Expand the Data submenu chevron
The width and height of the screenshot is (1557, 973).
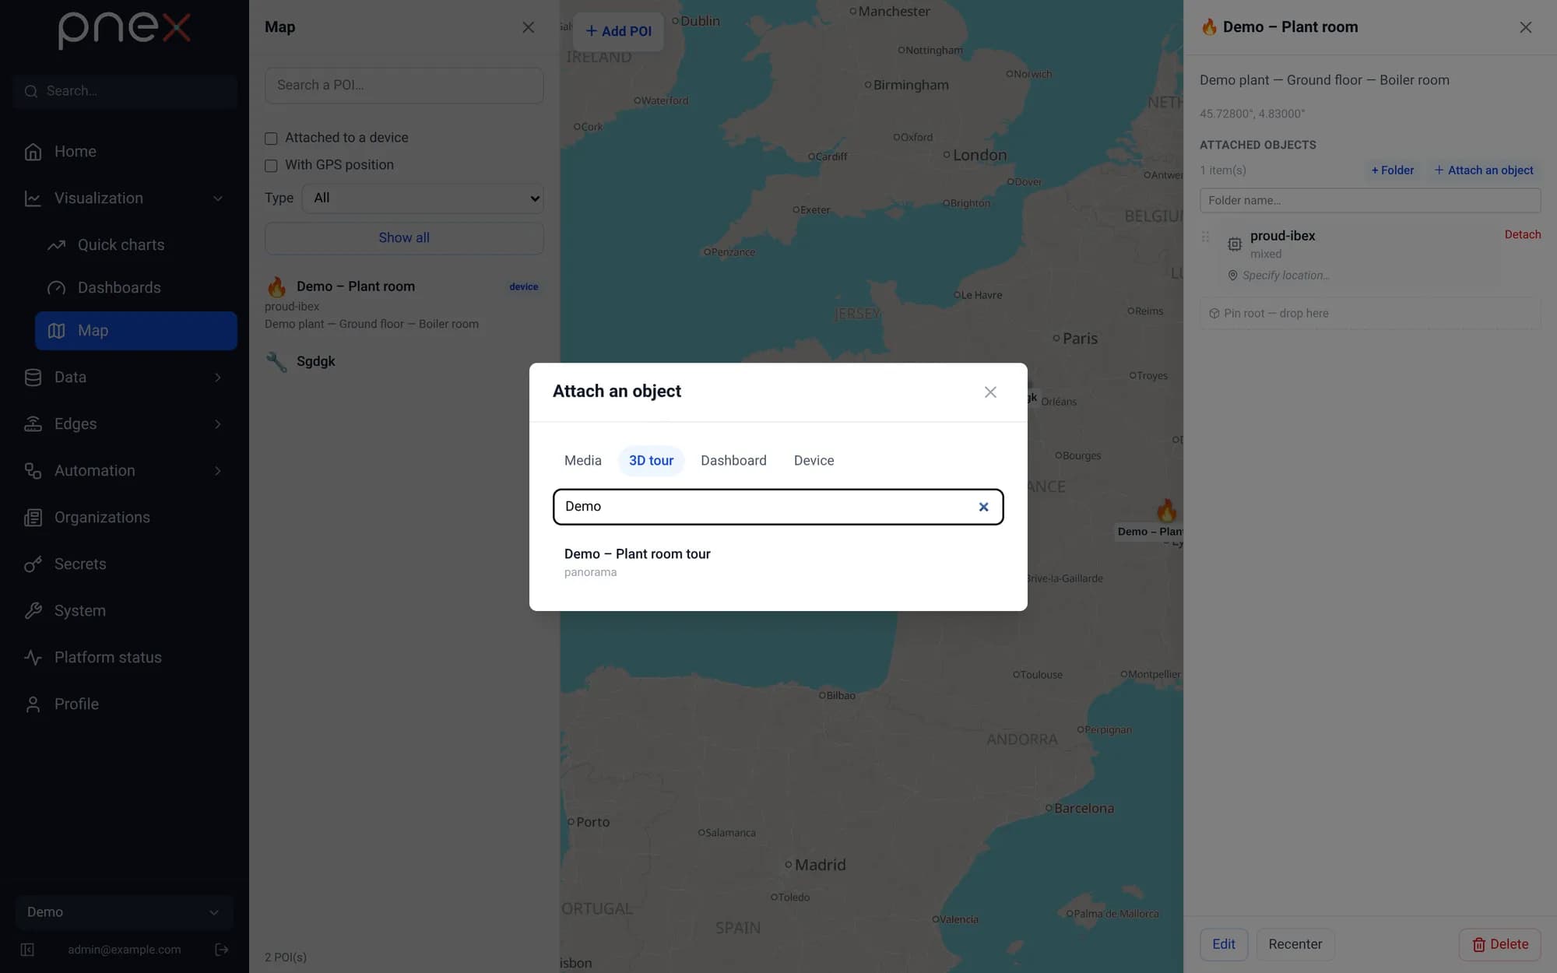coord(218,378)
